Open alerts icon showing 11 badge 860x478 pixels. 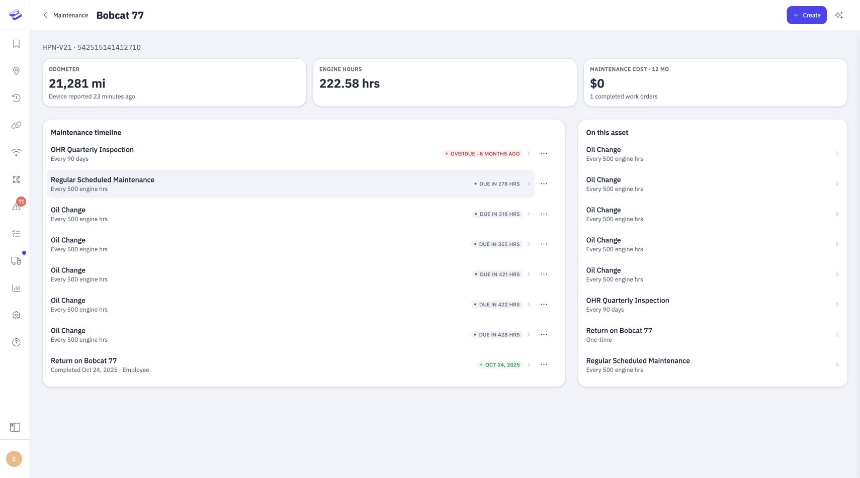16,207
